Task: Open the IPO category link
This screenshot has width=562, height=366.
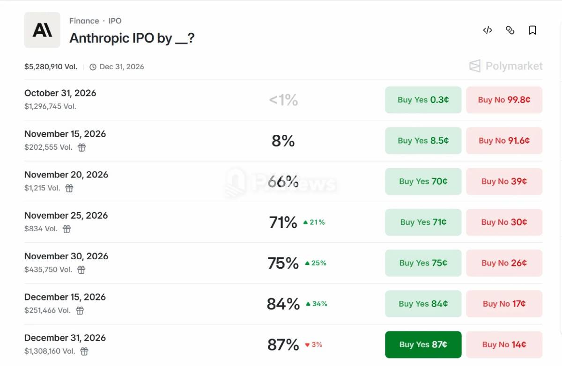Action: pyautogui.click(x=115, y=21)
